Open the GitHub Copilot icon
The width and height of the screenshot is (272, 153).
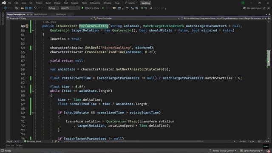(x=245, y=8)
